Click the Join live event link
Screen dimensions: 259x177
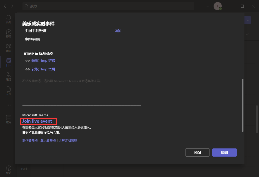point(37,121)
